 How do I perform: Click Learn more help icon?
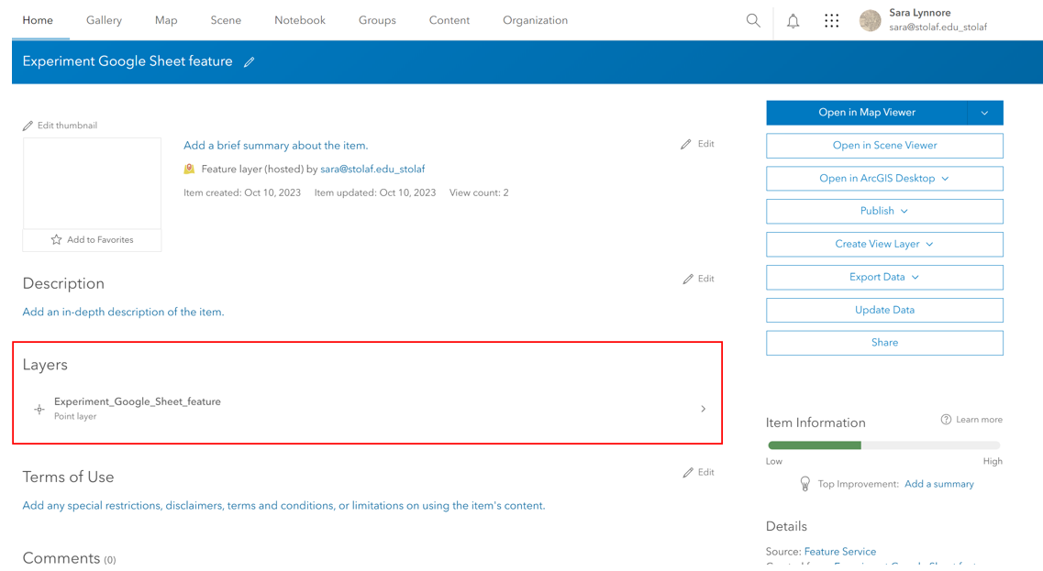[x=946, y=420]
